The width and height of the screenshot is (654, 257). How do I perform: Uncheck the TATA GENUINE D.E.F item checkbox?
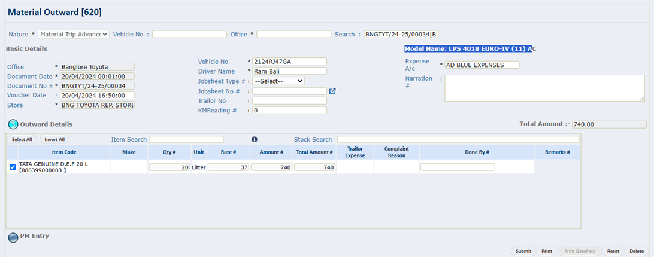(13, 167)
